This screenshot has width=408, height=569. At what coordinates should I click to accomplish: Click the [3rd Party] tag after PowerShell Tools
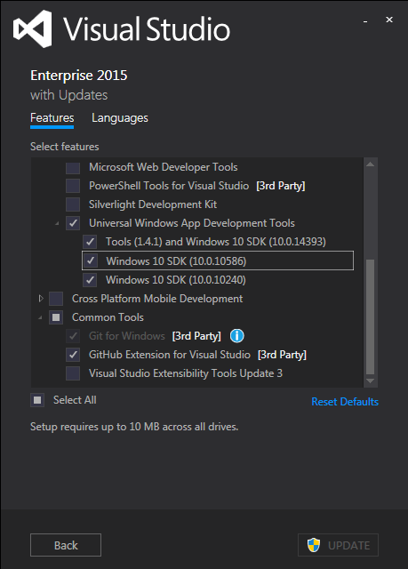click(280, 186)
